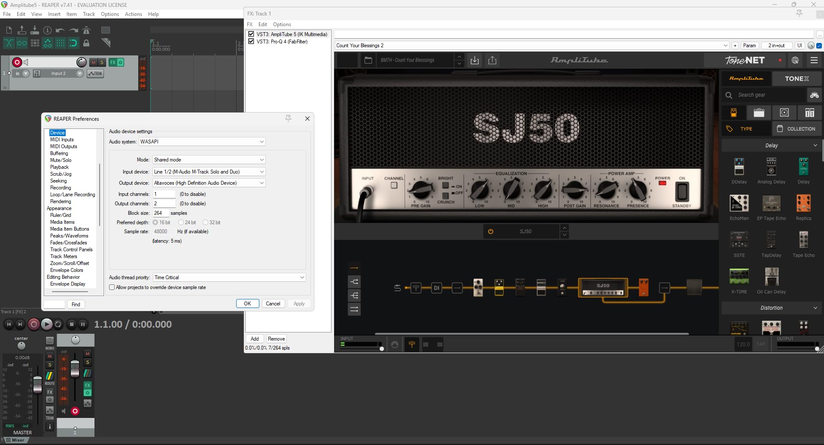This screenshot has width=824, height=445.
Task: Open the Audio system WASAPI dropdown
Action: click(x=261, y=141)
